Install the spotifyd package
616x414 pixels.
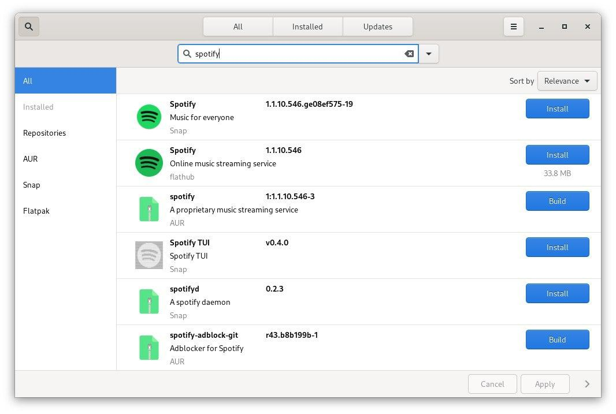pyautogui.click(x=557, y=293)
